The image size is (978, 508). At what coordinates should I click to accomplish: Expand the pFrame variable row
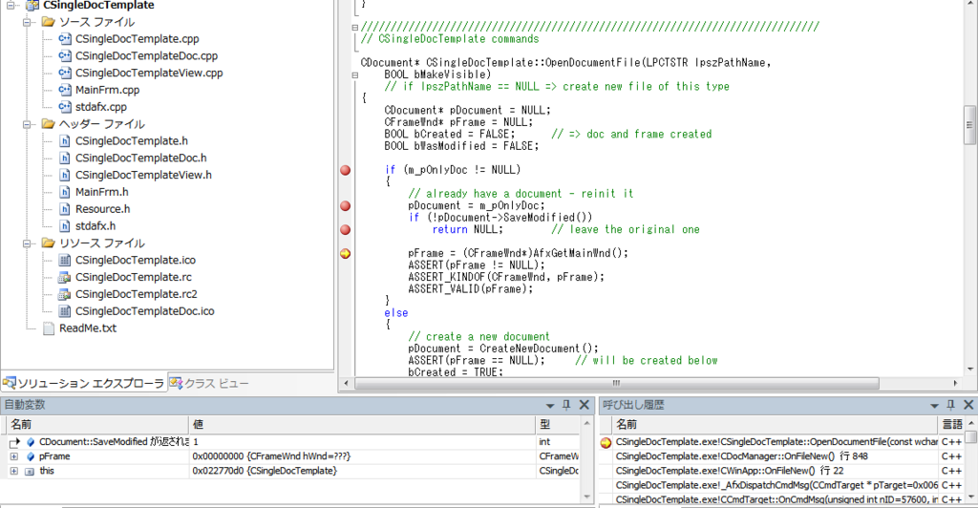click(13, 456)
